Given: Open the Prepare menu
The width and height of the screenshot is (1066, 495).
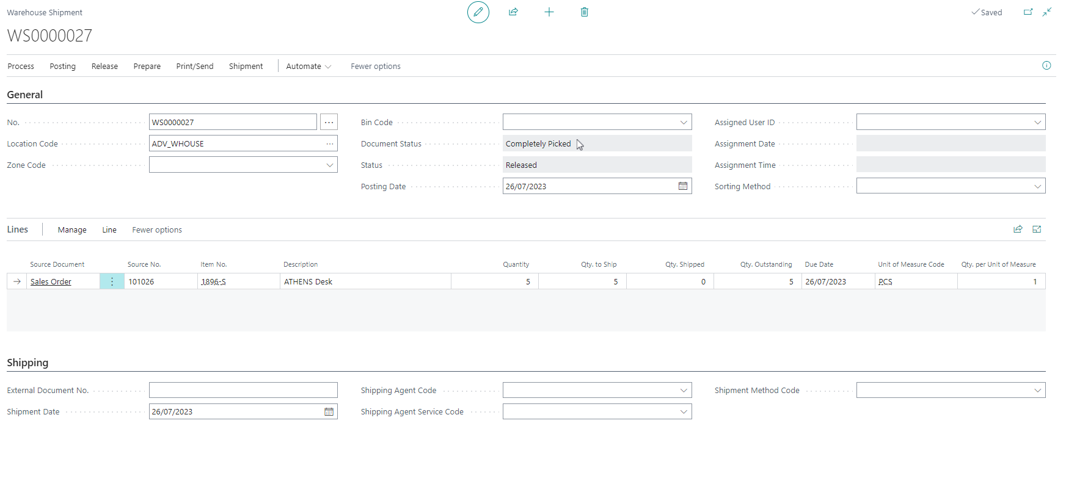Looking at the screenshot, I should (x=147, y=66).
